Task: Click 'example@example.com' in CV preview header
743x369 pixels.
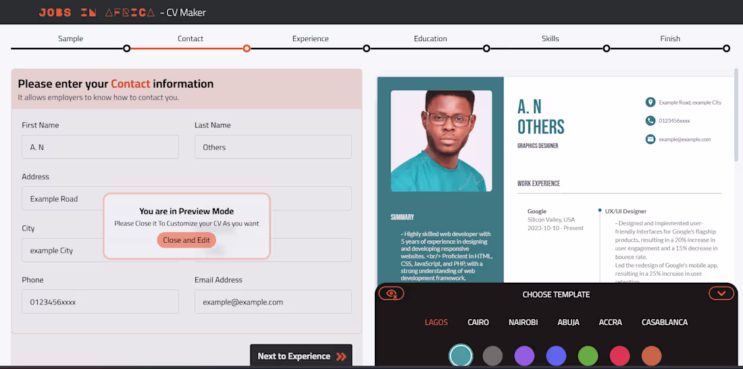Action: coord(685,140)
